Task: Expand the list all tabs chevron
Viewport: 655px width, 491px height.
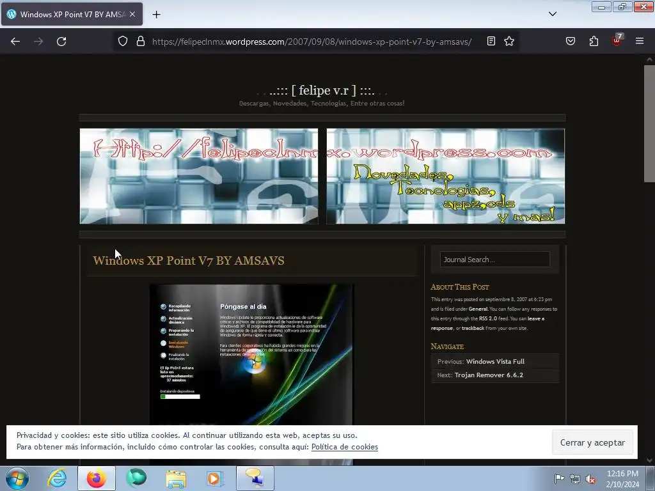Action: point(552,14)
